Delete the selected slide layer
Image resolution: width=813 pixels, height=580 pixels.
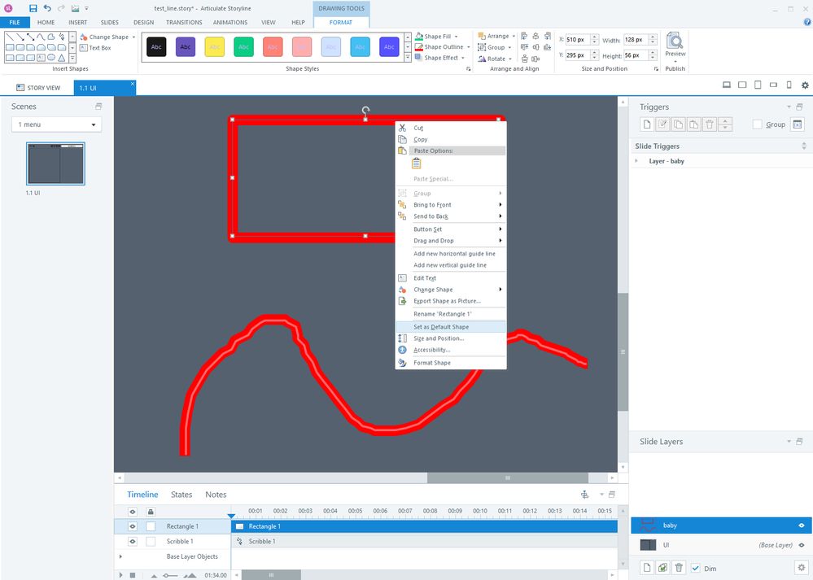pyautogui.click(x=678, y=568)
